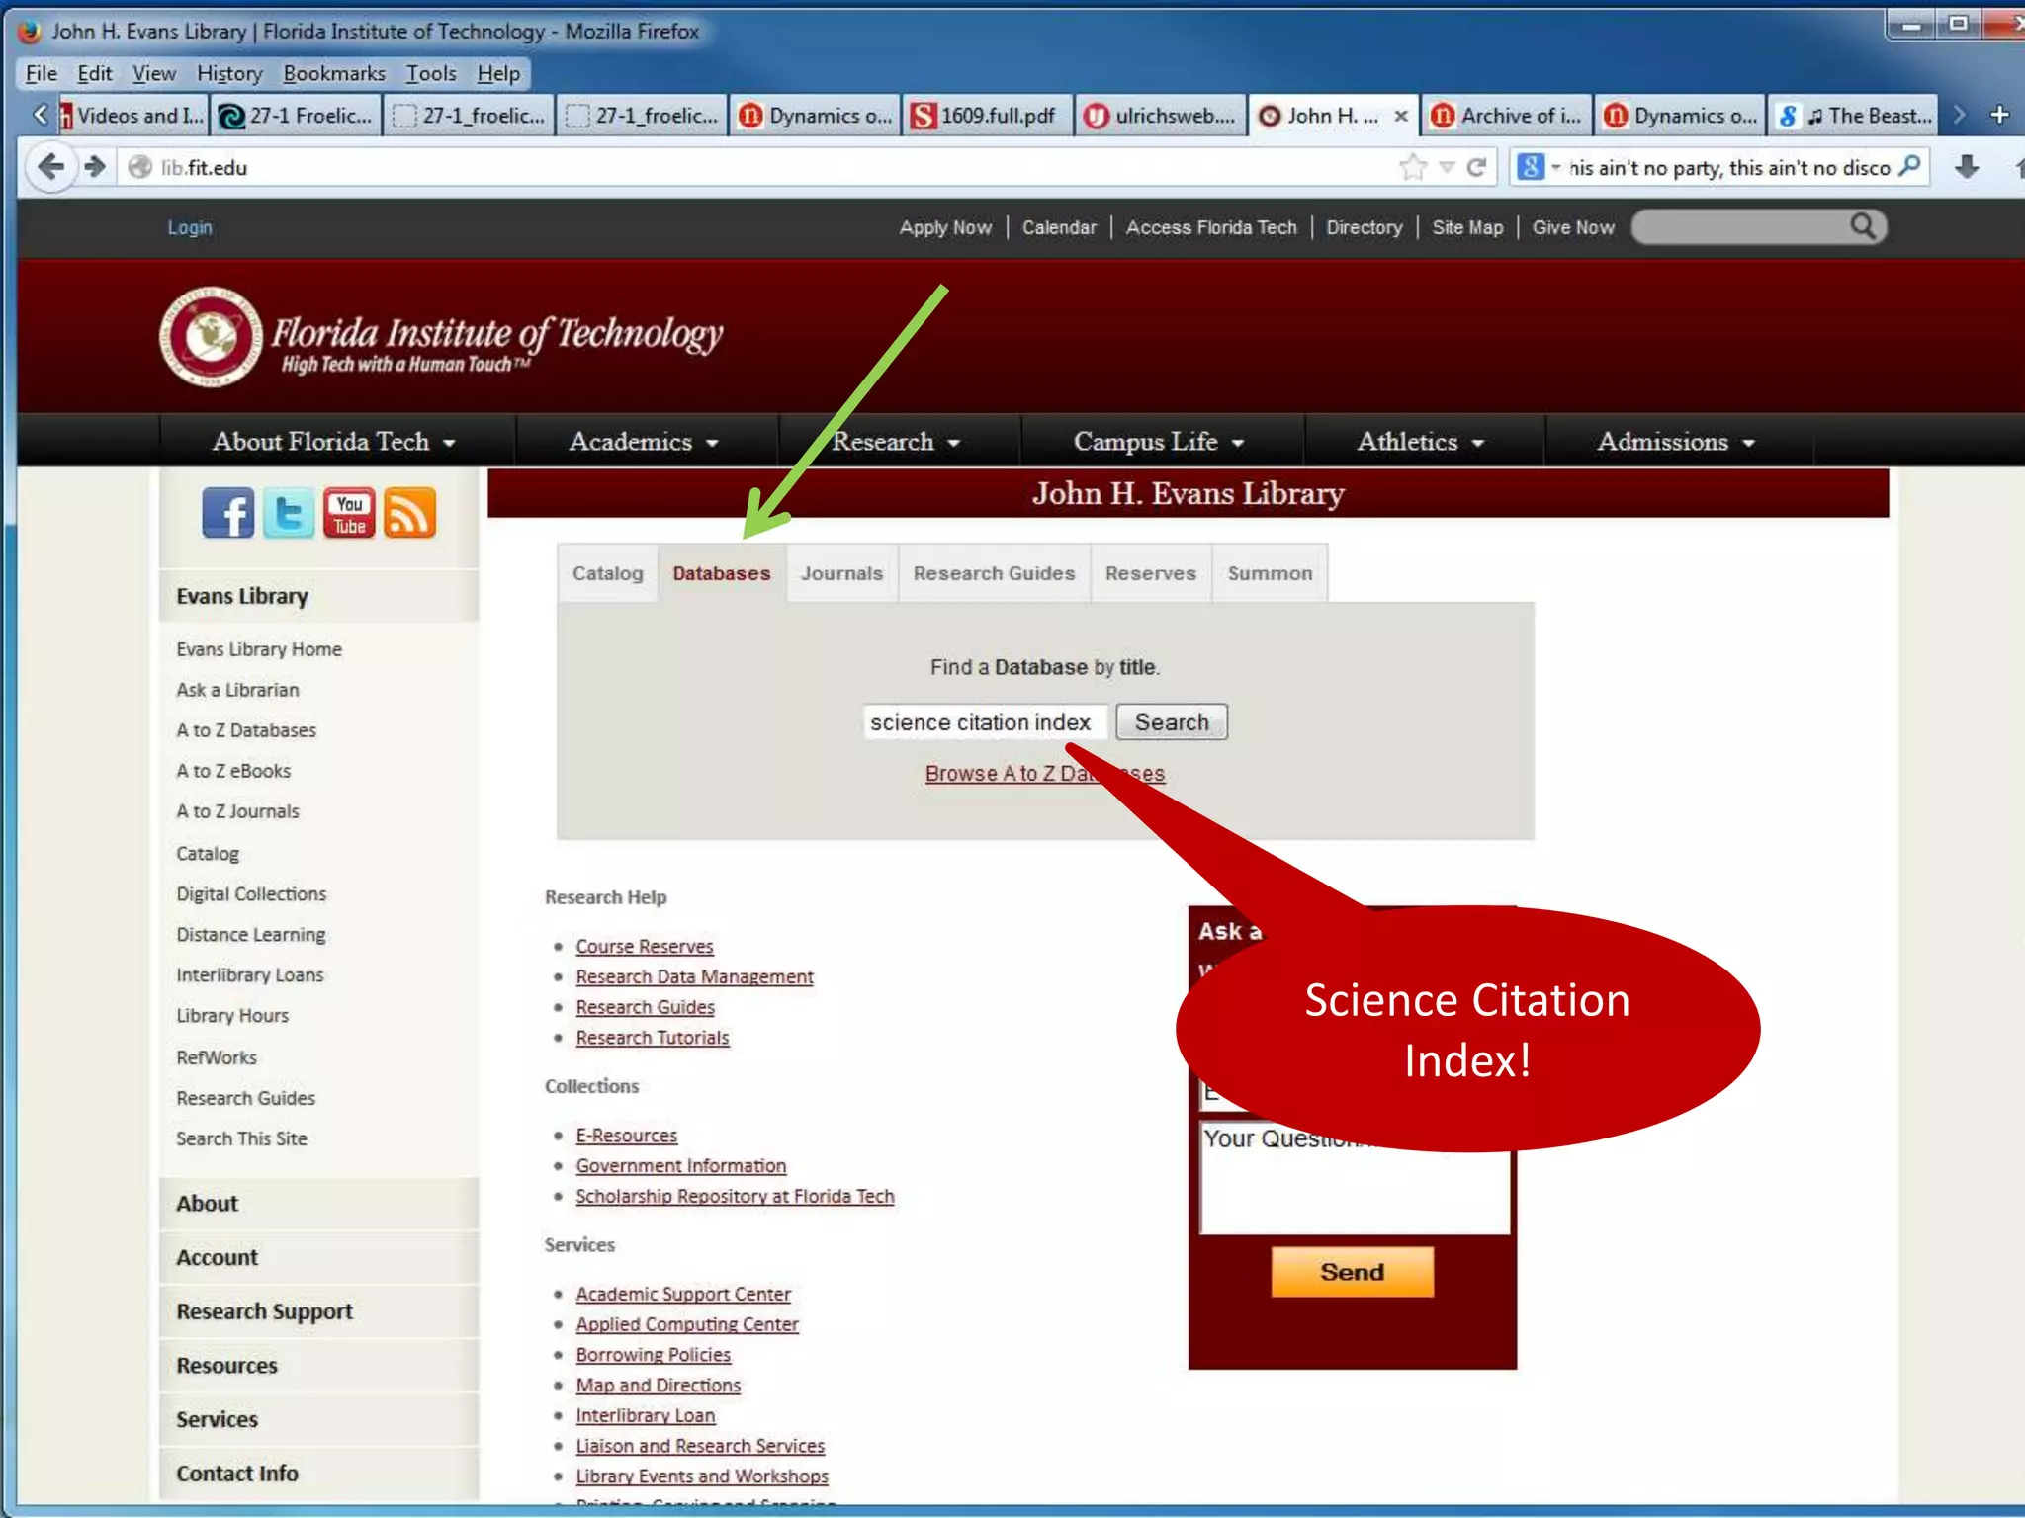The width and height of the screenshot is (2025, 1518).
Task: Open the Facebook social icon
Action: [227, 513]
